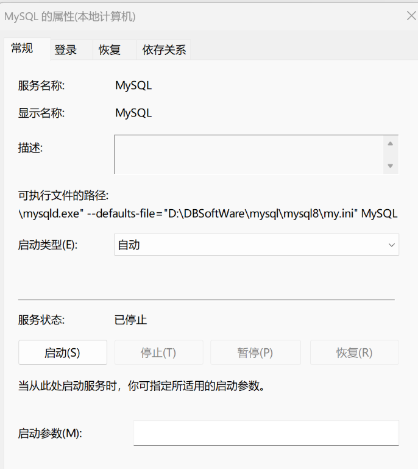Screen dimensions: 418x469
Task: Click the executable path text with mysqld.exe
Action: (x=208, y=214)
